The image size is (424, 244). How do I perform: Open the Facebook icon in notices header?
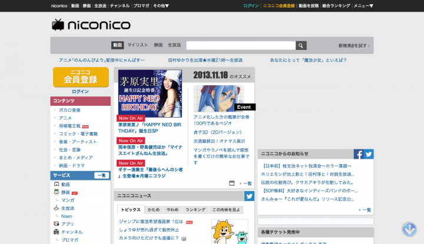click(359, 154)
